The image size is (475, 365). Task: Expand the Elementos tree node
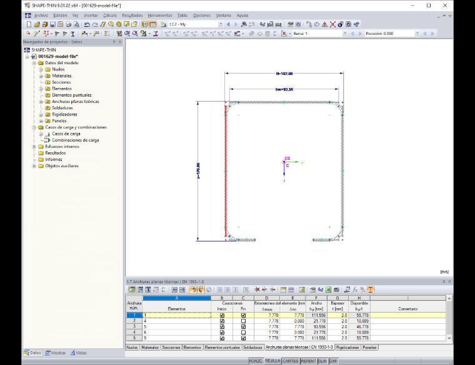(41, 89)
